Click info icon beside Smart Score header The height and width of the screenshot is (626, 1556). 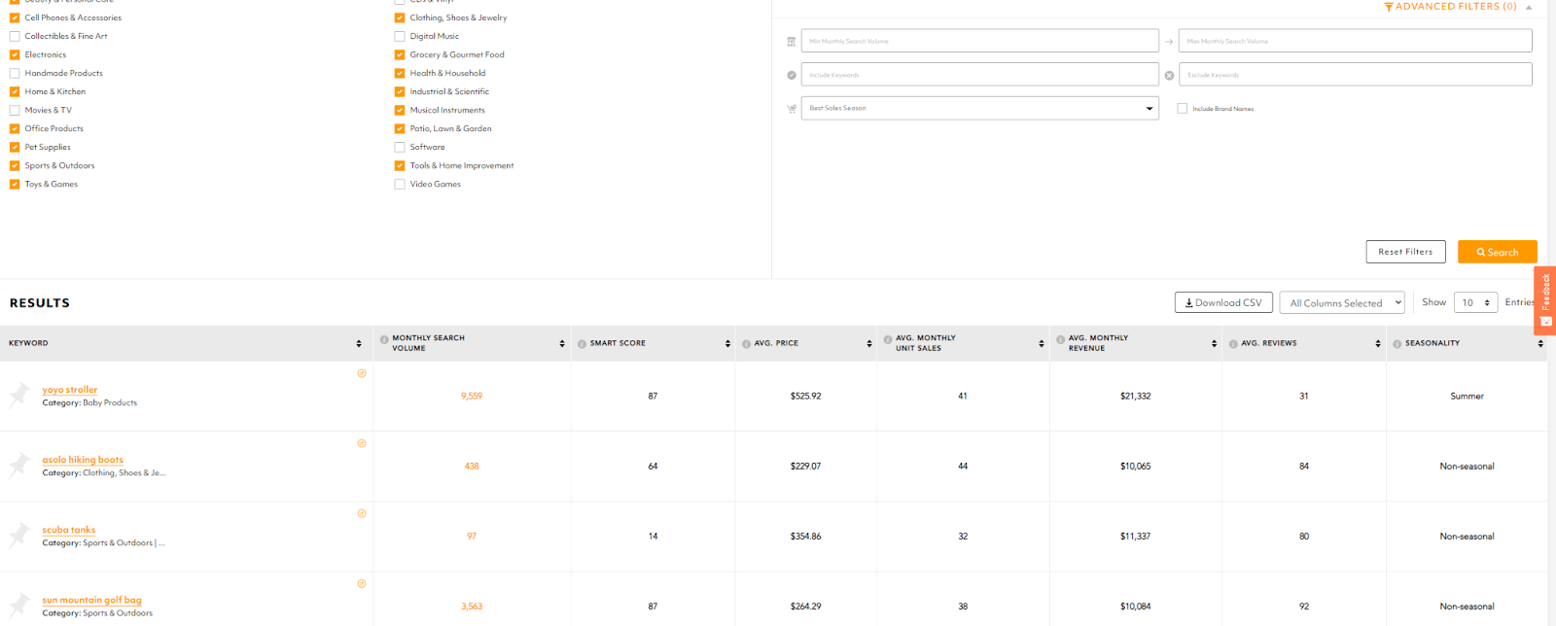pyautogui.click(x=582, y=343)
